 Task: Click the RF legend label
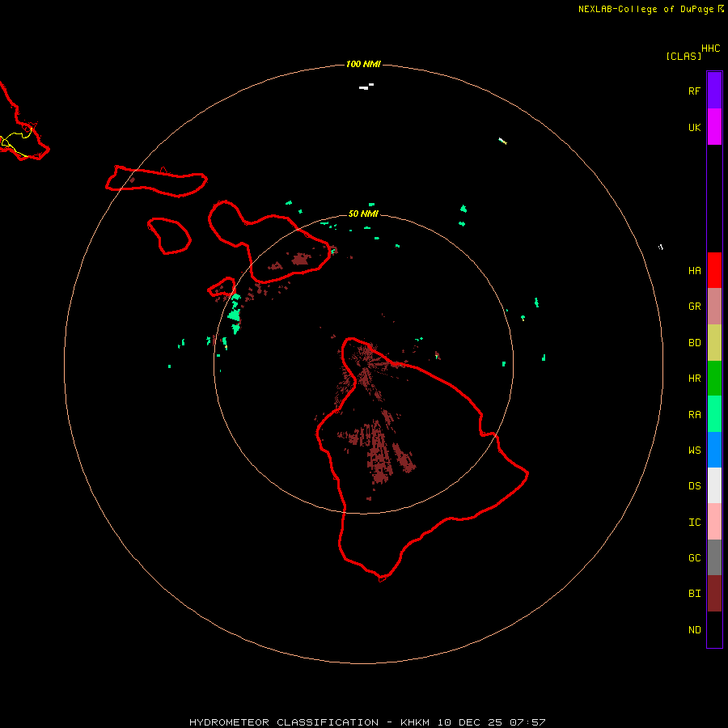[x=694, y=91]
